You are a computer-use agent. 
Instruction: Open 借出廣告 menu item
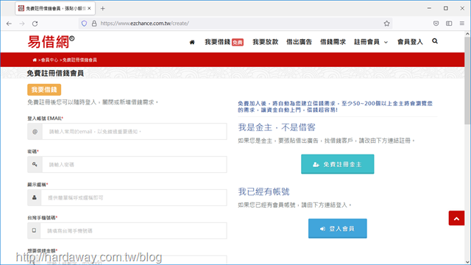299,42
